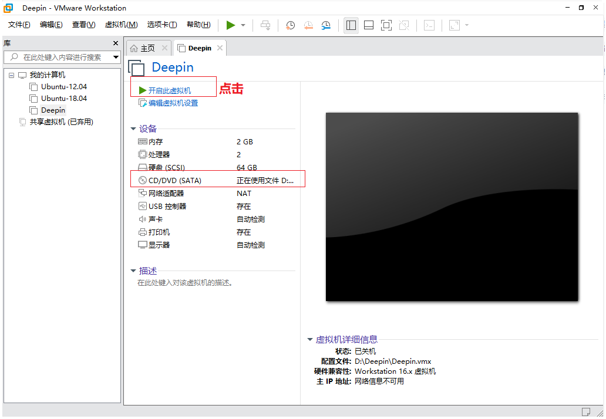This screenshot has width=606, height=419.
Task: Click the memory chip icon beside 内存
Action: (x=143, y=142)
